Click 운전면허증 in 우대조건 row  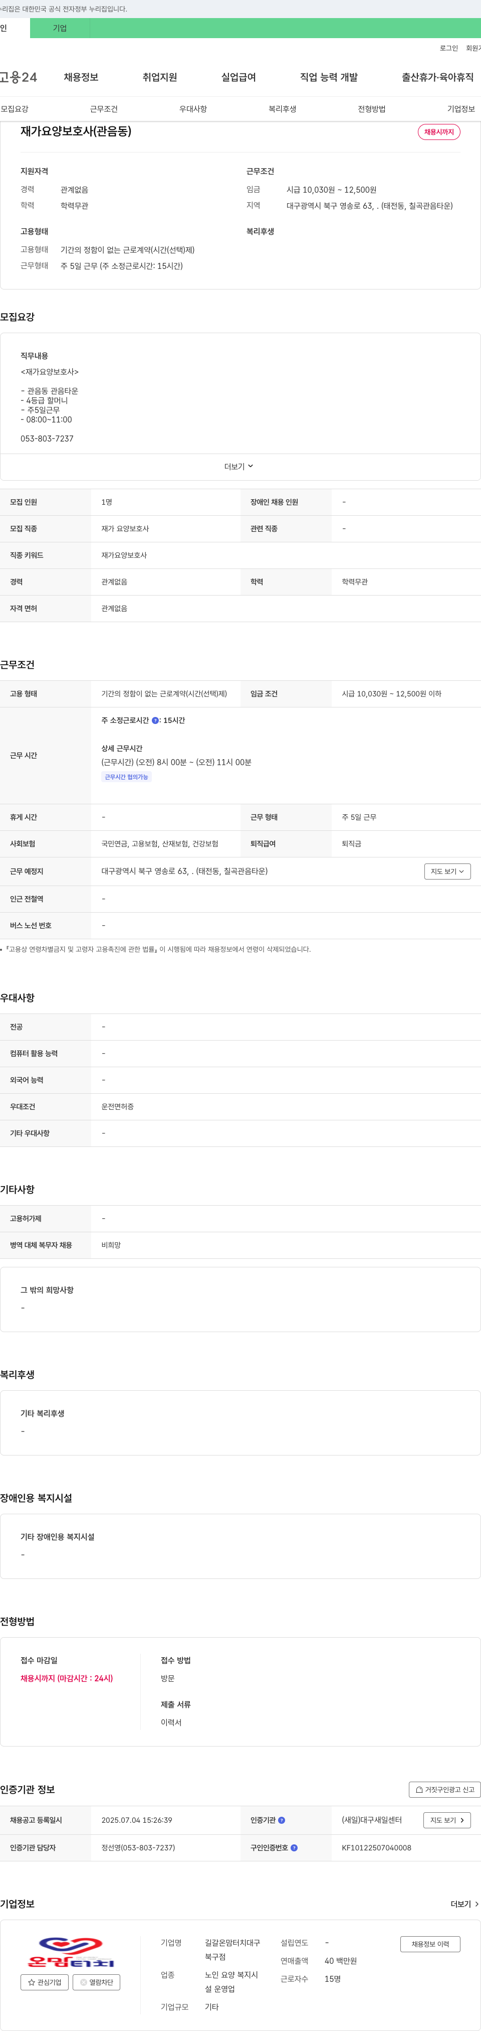117,1107
